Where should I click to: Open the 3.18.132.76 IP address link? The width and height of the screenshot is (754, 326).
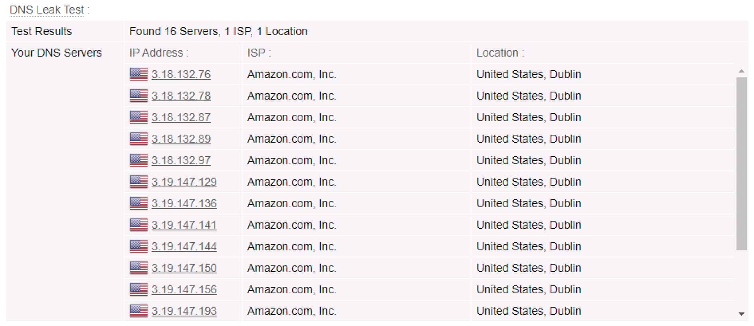pos(181,75)
